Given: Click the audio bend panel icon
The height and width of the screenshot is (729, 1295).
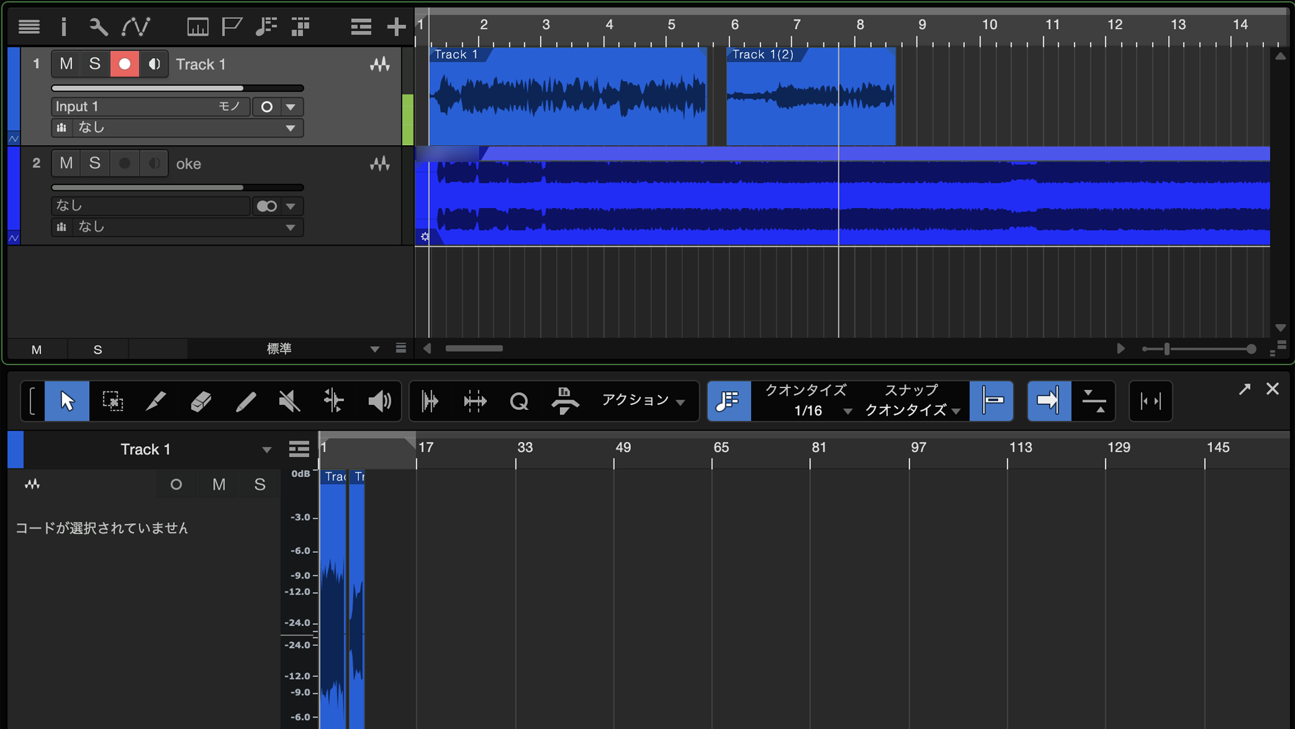Looking at the screenshot, I should pos(565,401).
